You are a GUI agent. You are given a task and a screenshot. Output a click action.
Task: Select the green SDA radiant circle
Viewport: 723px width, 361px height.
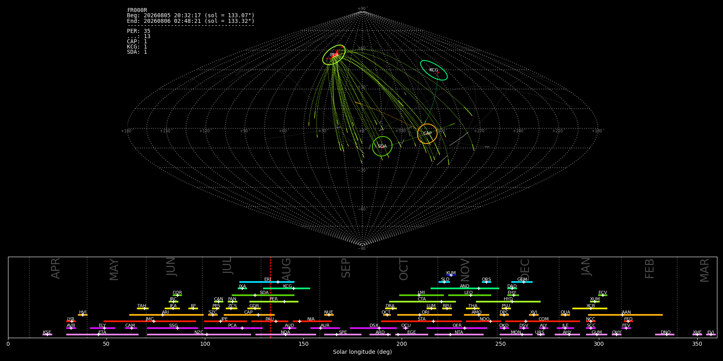click(382, 146)
